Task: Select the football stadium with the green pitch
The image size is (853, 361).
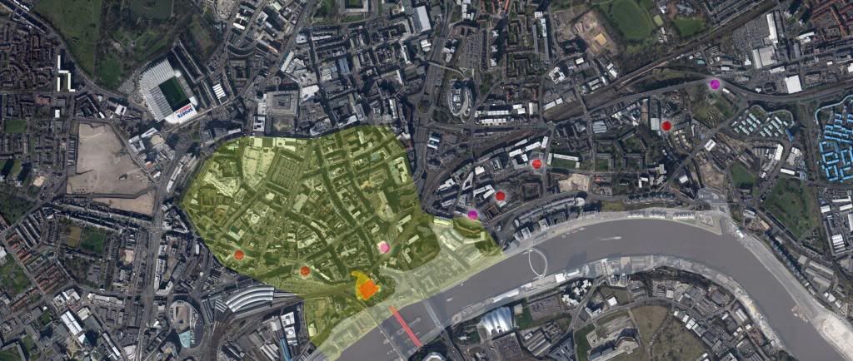Action: point(167,91)
